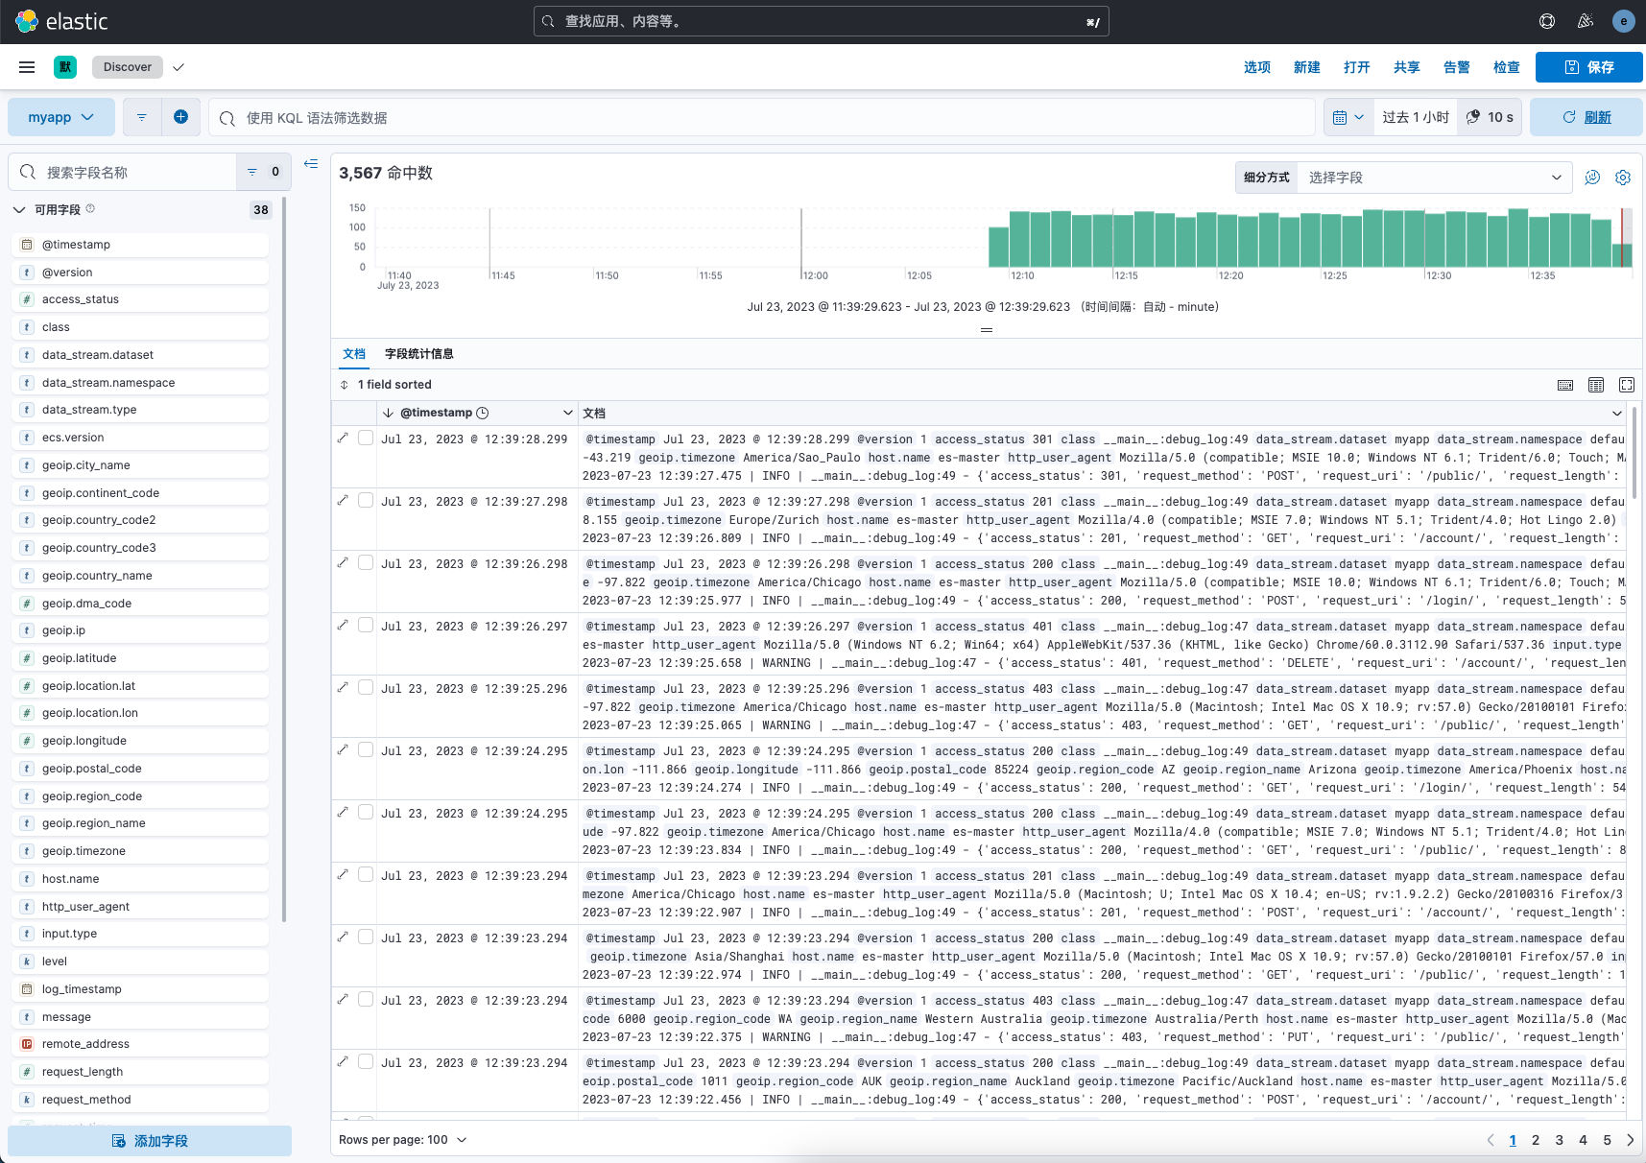Click the 保存 button
Image resolution: width=1646 pixels, height=1163 pixels.
(1589, 67)
